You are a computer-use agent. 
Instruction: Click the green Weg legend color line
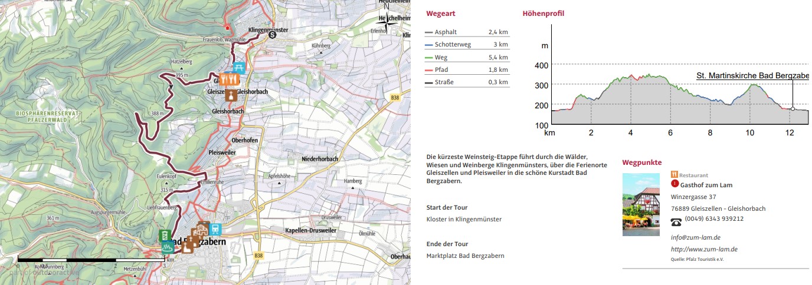[429, 58]
